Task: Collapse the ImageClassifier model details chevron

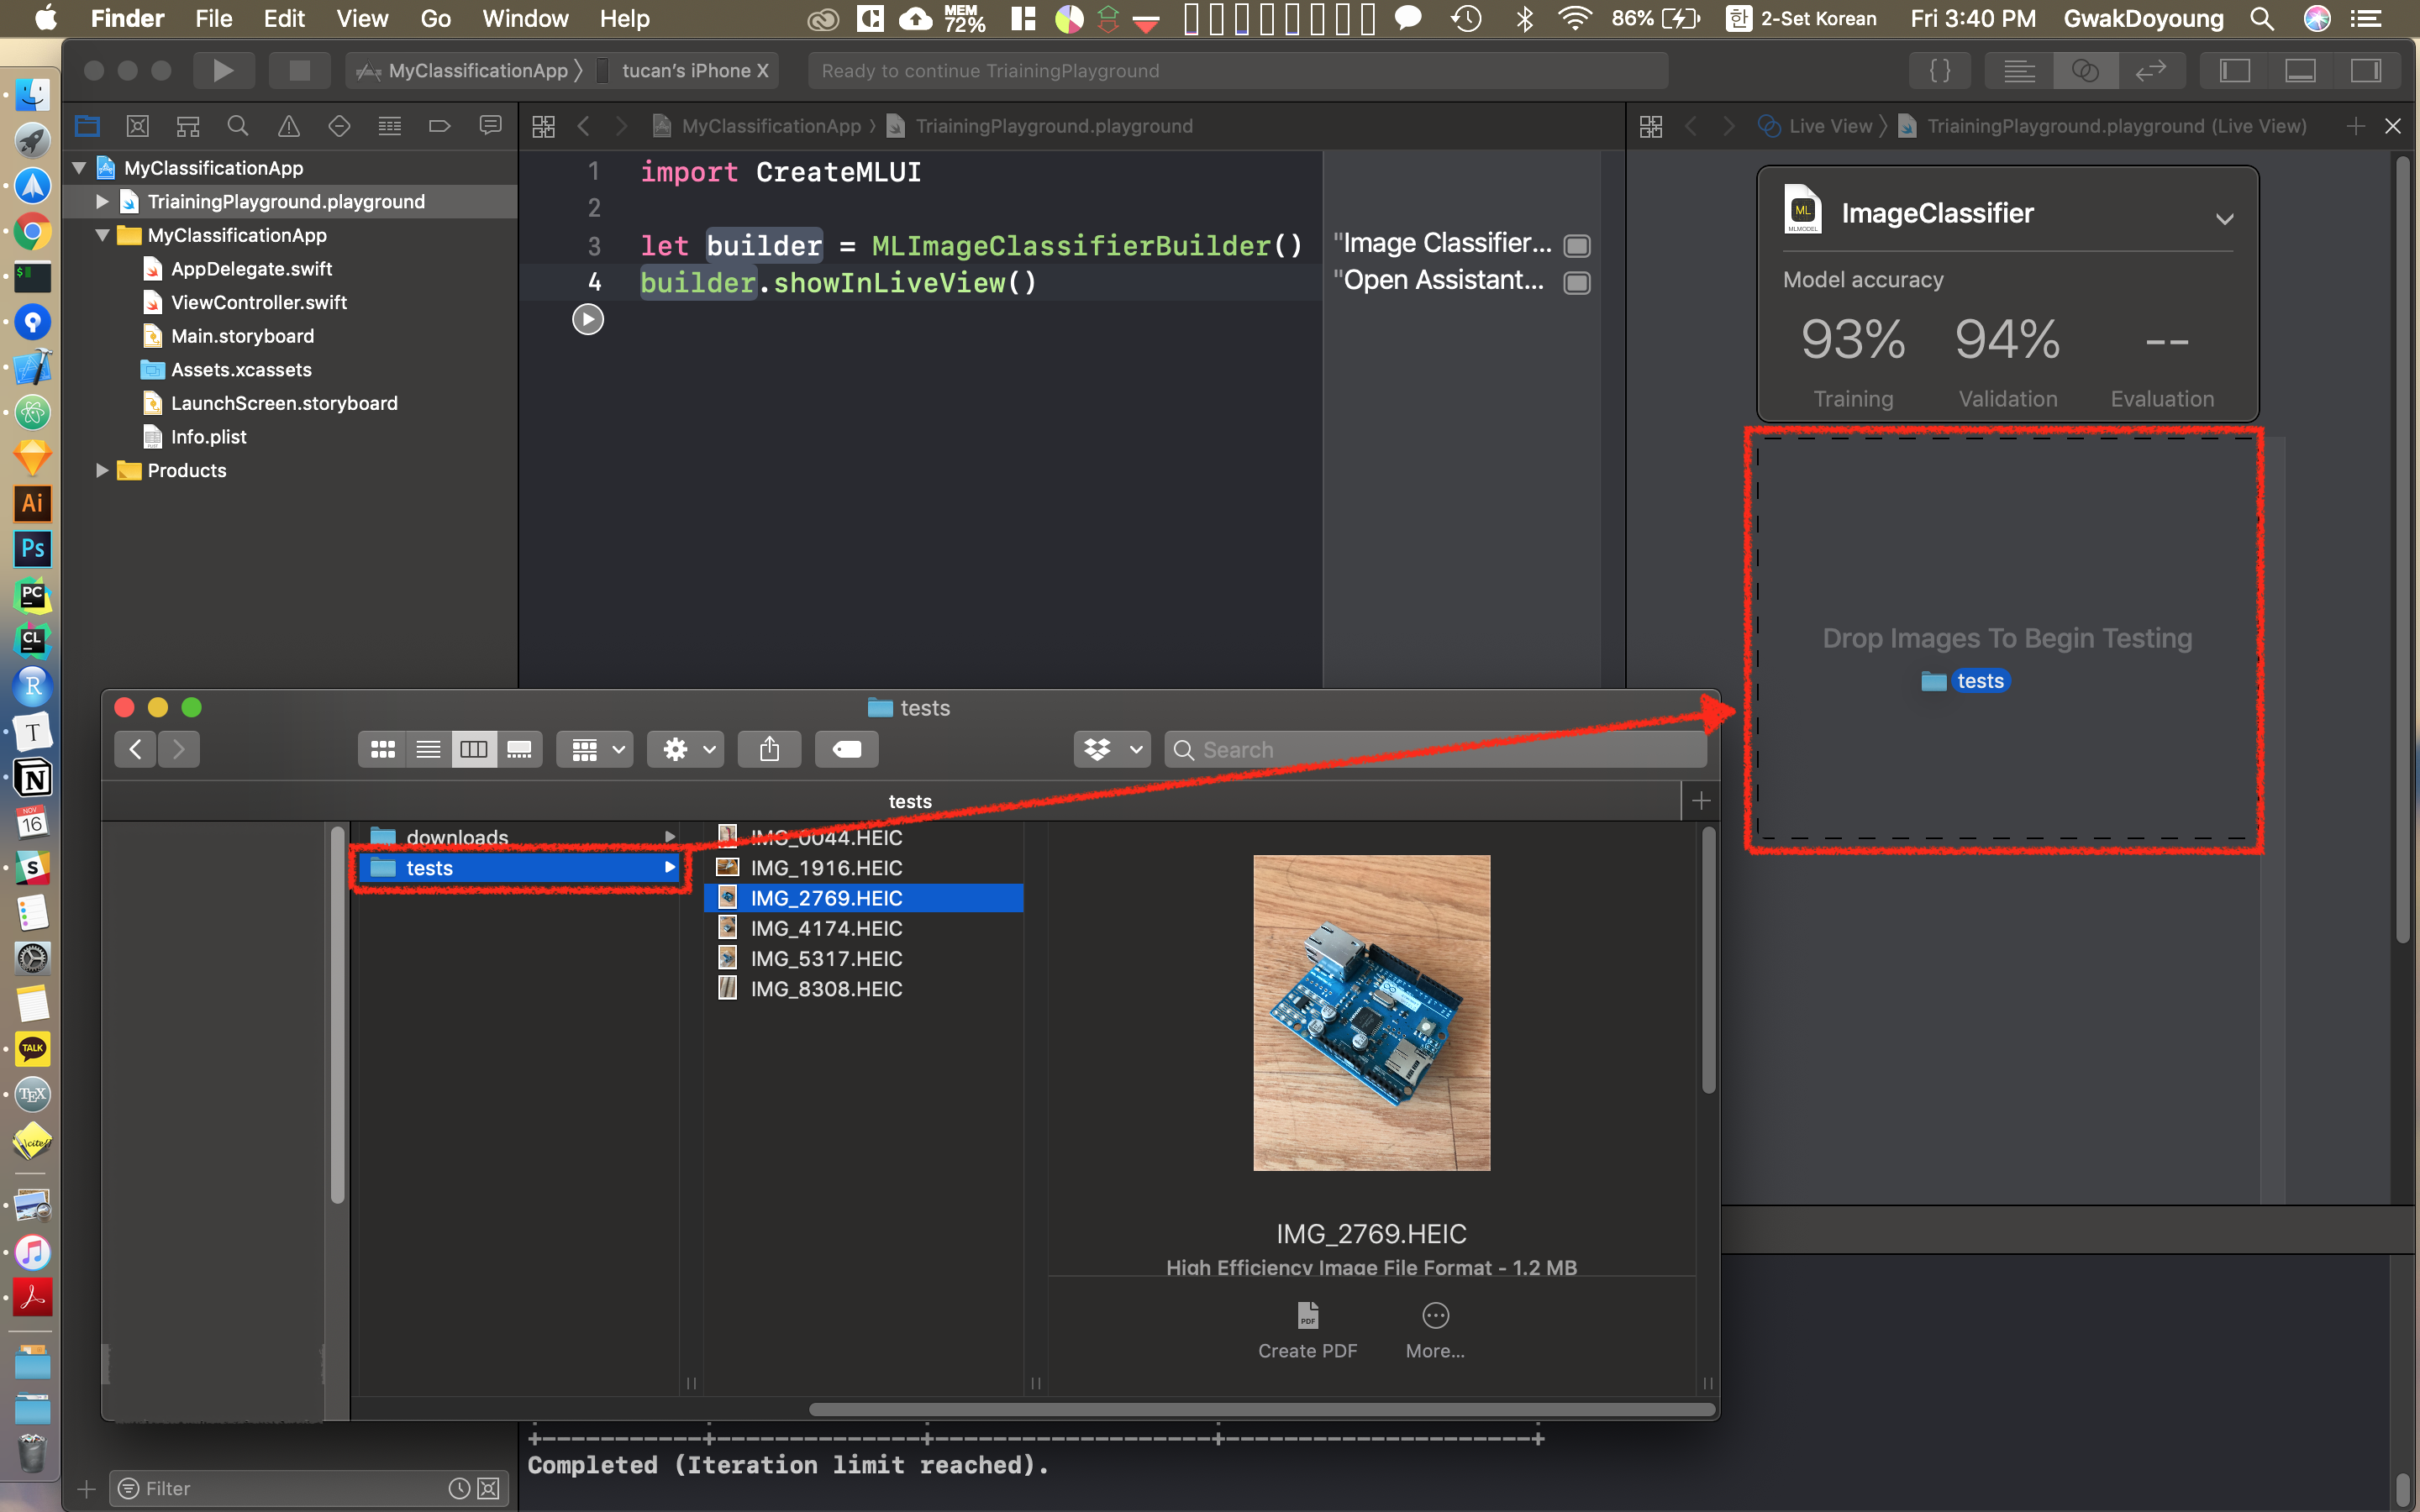Action: coord(2226,219)
